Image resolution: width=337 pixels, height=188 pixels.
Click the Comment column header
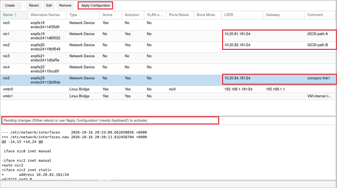coord(320,15)
